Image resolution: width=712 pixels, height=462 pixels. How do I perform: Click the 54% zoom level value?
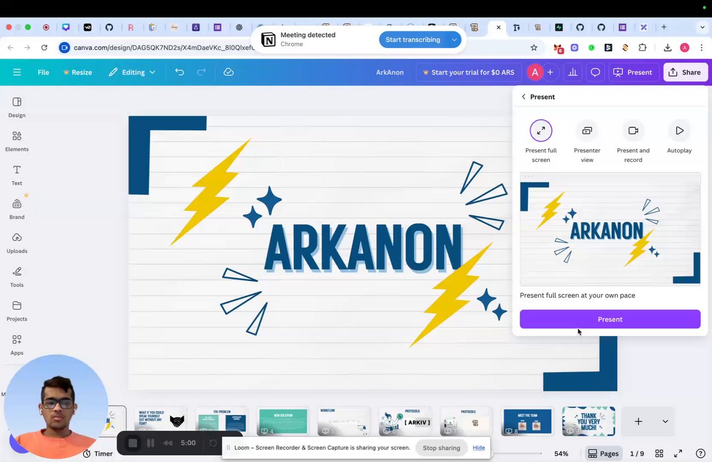click(x=561, y=454)
